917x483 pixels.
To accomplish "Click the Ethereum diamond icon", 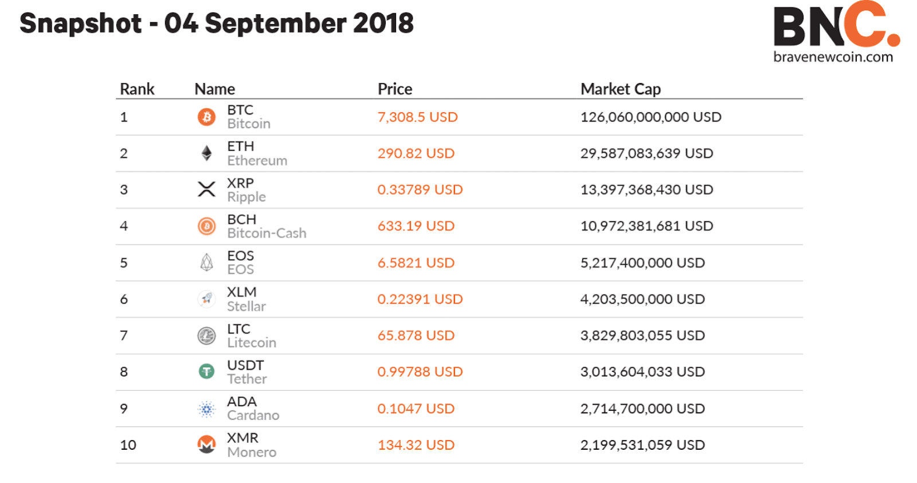I will [x=206, y=153].
